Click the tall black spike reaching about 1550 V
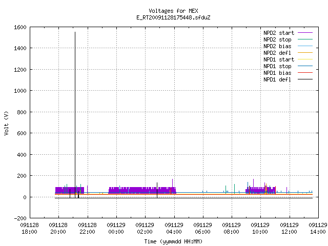This screenshot has height=246, width=328. click(x=75, y=115)
